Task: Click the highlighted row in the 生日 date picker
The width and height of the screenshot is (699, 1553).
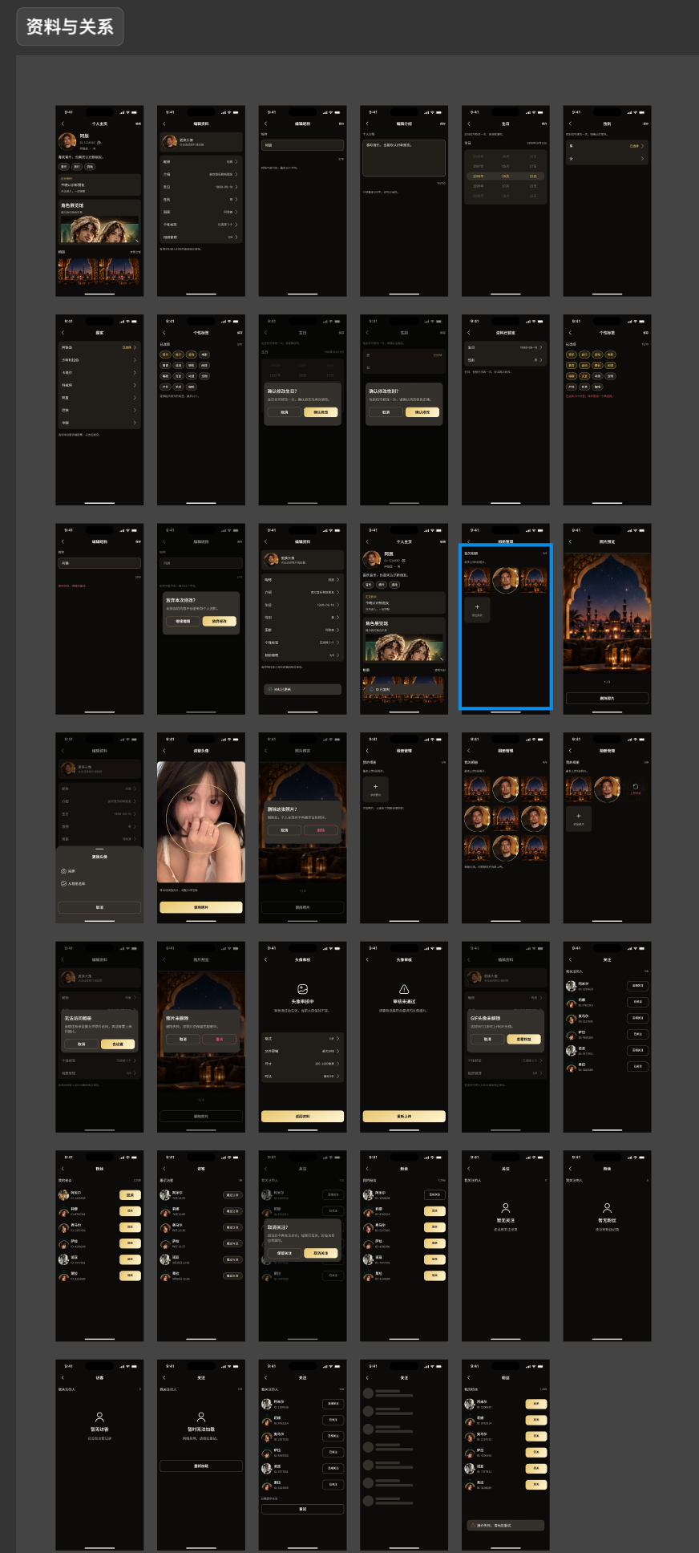Action: point(506,176)
